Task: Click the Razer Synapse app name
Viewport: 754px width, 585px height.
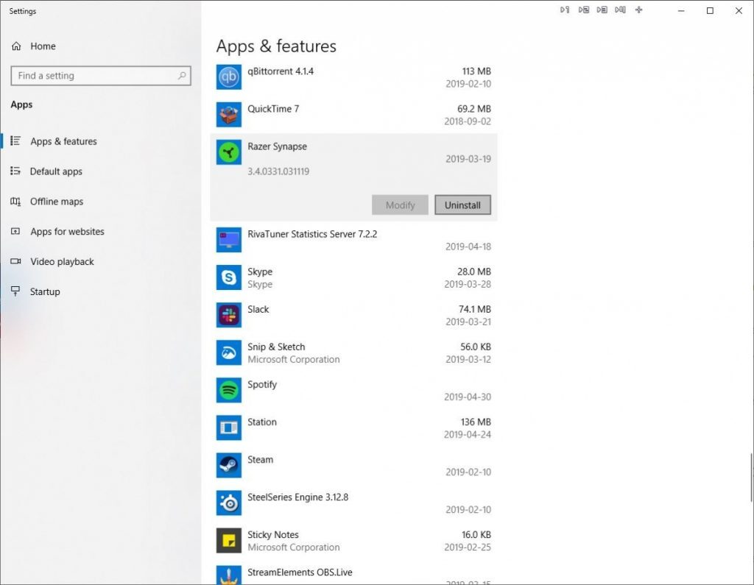Action: pyautogui.click(x=277, y=146)
